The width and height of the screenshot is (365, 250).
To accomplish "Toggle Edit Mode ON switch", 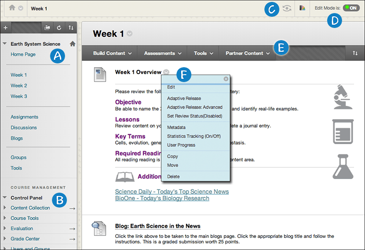I will point(351,8).
